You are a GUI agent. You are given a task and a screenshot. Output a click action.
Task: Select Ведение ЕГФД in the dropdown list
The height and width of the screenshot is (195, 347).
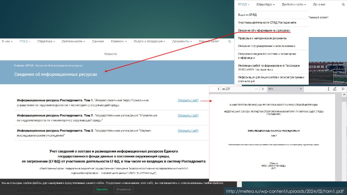pos(247,15)
